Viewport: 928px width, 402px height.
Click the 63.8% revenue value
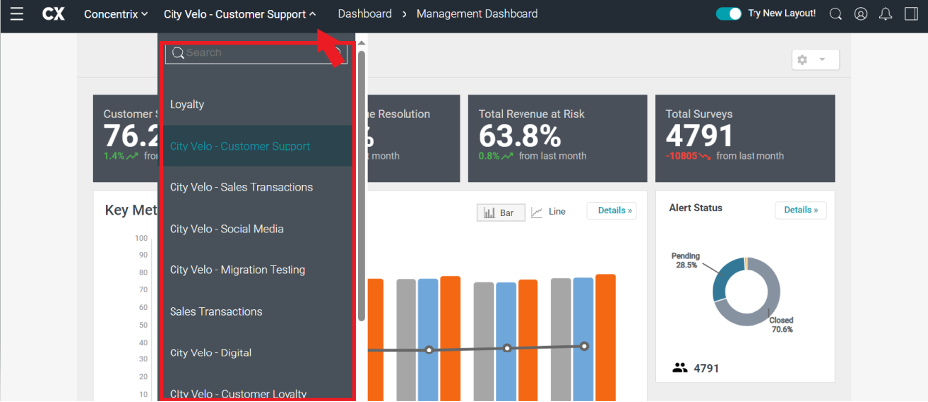click(520, 136)
